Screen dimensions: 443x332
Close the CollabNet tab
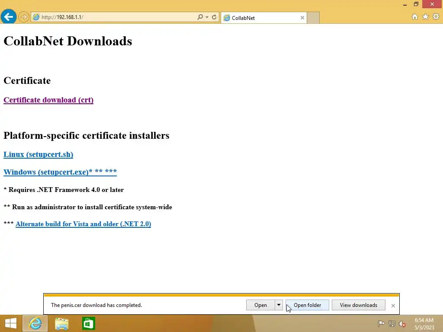[302, 18]
